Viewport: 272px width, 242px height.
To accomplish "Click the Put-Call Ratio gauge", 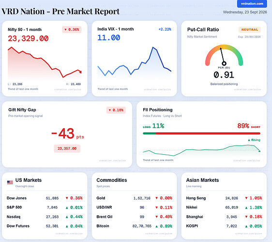I will pos(224,55).
